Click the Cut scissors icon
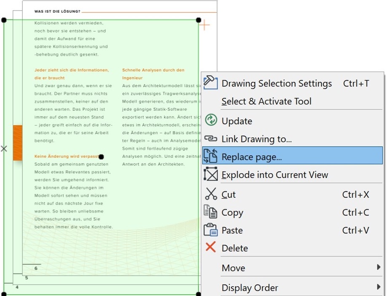 click(210, 194)
